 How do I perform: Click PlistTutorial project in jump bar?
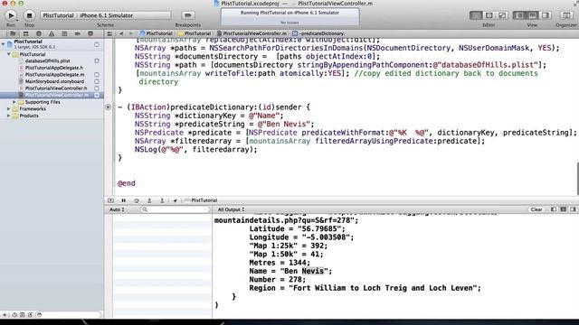tap(157, 33)
